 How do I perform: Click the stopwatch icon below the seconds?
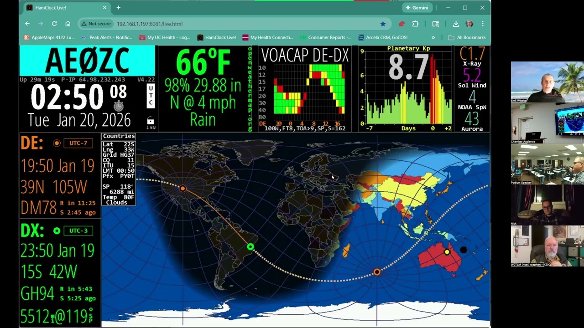(118, 106)
